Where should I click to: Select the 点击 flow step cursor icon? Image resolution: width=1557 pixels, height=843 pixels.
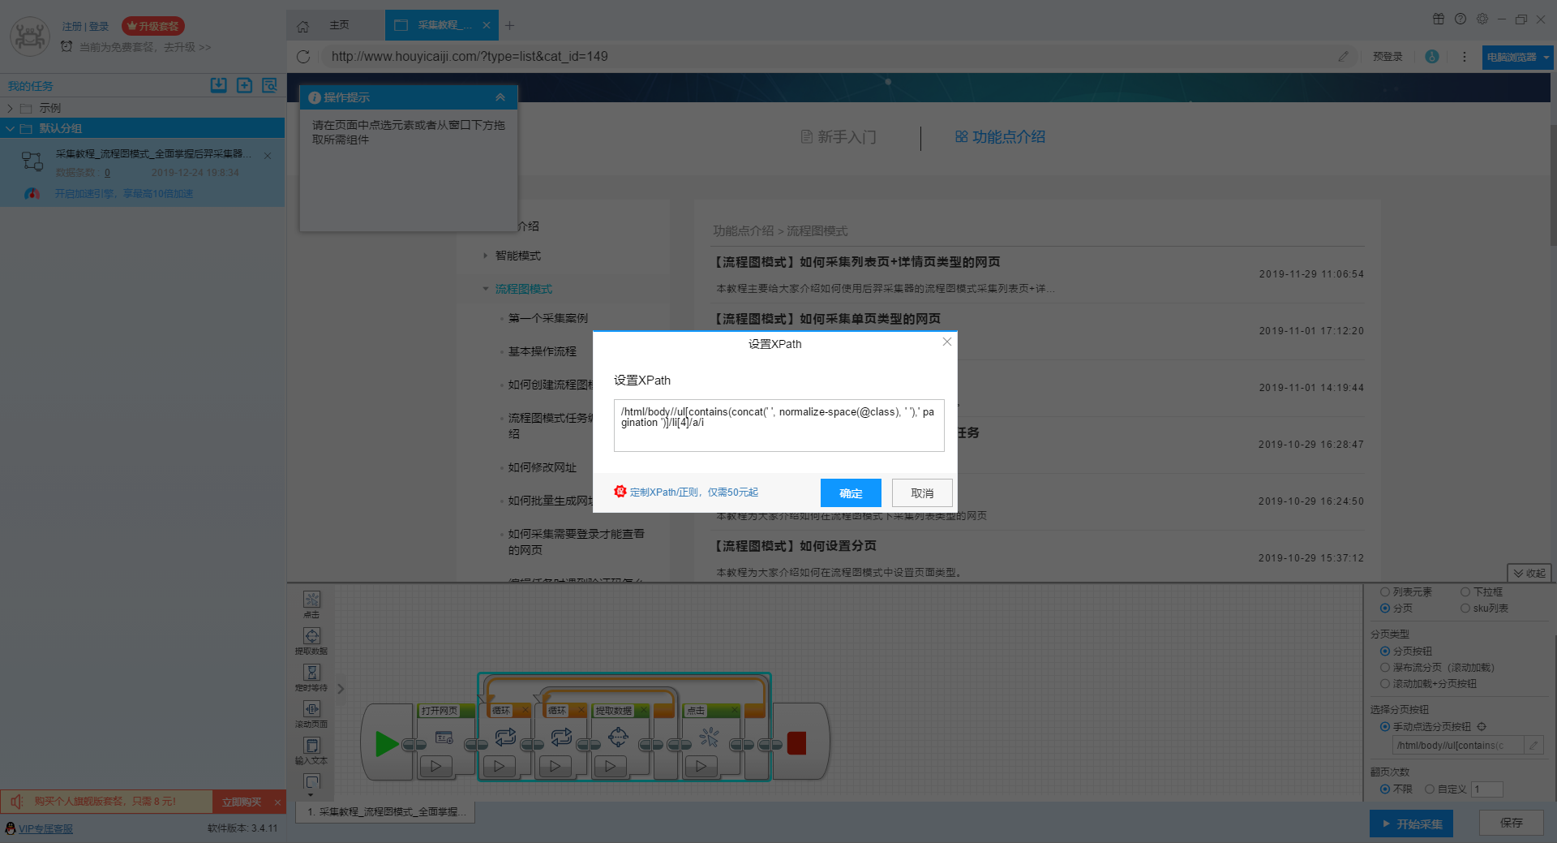click(709, 738)
